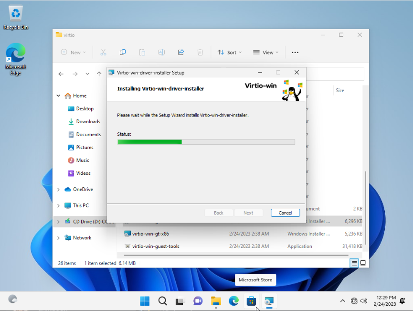The height and width of the screenshot is (311, 413).
Task: Open taskbar Search
Action: [162, 301]
